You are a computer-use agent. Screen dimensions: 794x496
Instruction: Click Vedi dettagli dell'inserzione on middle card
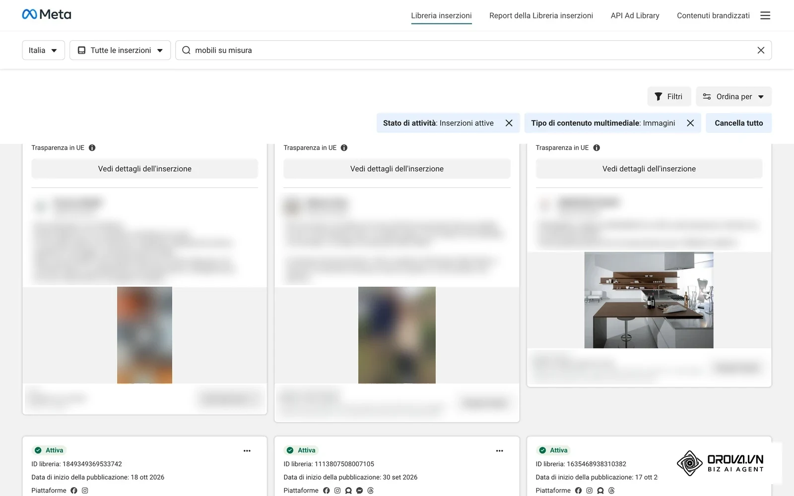tap(397, 169)
